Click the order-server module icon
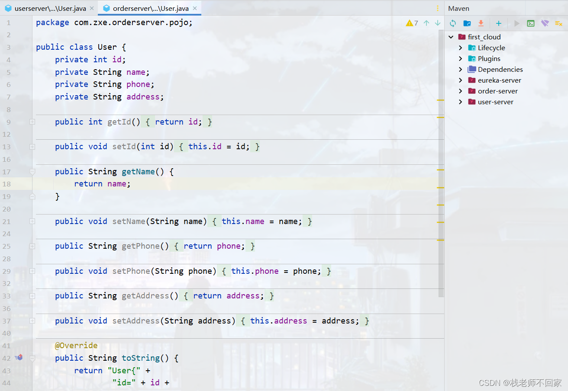The image size is (568, 391). pyautogui.click(x=472, y=91)
